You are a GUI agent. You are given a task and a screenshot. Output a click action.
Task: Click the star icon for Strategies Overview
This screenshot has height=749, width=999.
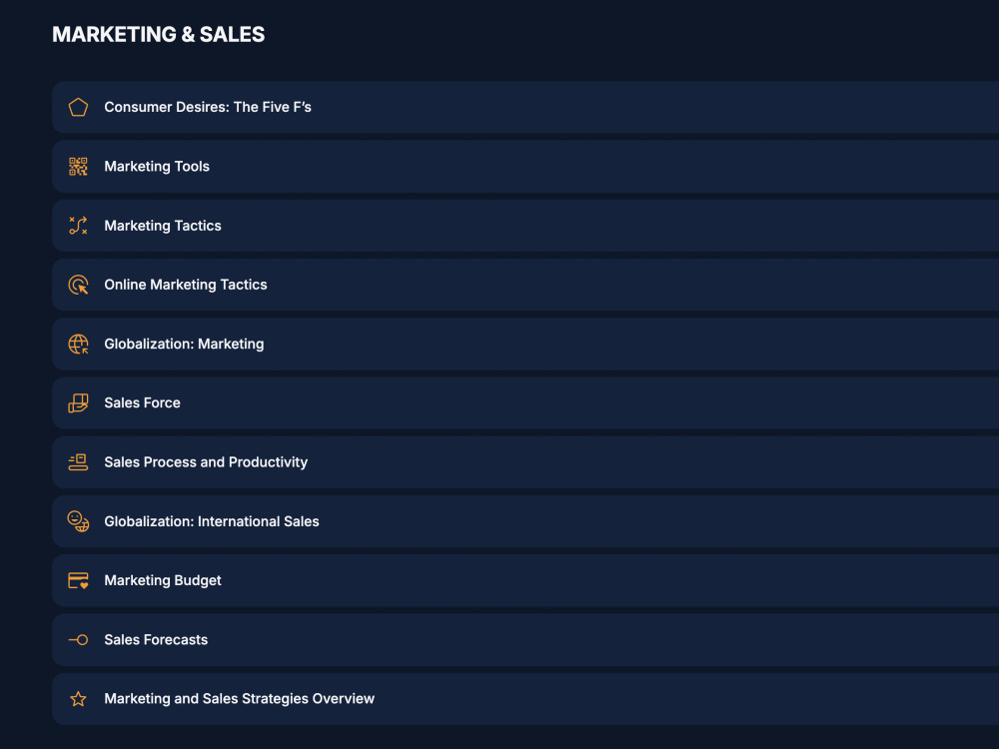(78, 699)
